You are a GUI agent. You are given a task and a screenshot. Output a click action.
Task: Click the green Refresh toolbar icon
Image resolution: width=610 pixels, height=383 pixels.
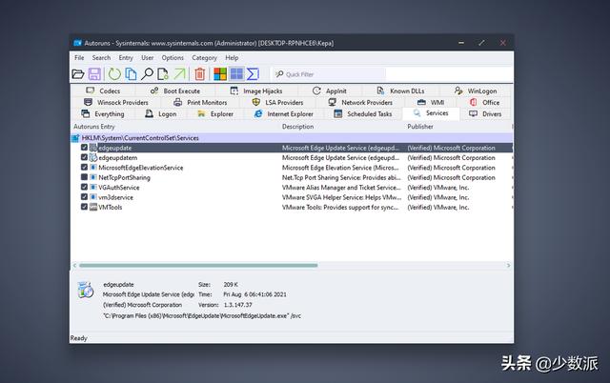(114, 74)
